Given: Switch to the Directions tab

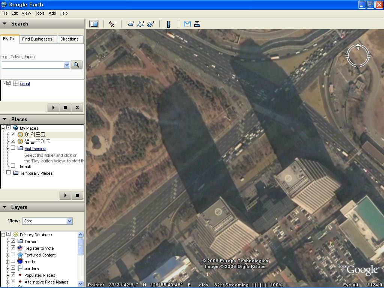Looking at the screenshot, I should tap(69, 39).
